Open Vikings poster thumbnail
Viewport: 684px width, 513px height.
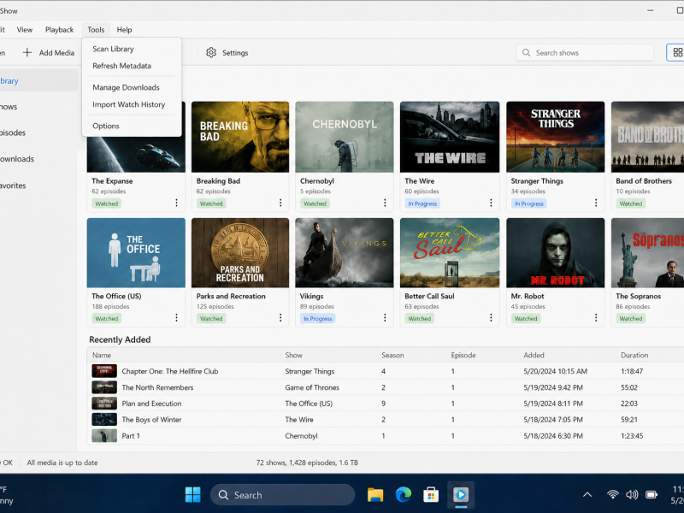(x=345, y=252)
